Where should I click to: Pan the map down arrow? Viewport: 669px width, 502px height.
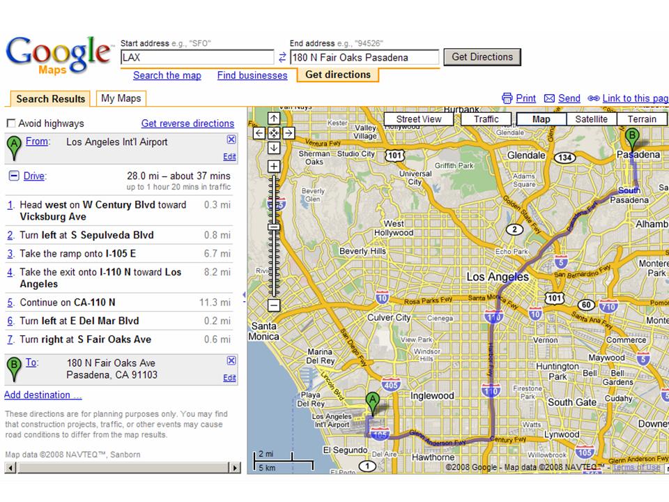[274, 148]
